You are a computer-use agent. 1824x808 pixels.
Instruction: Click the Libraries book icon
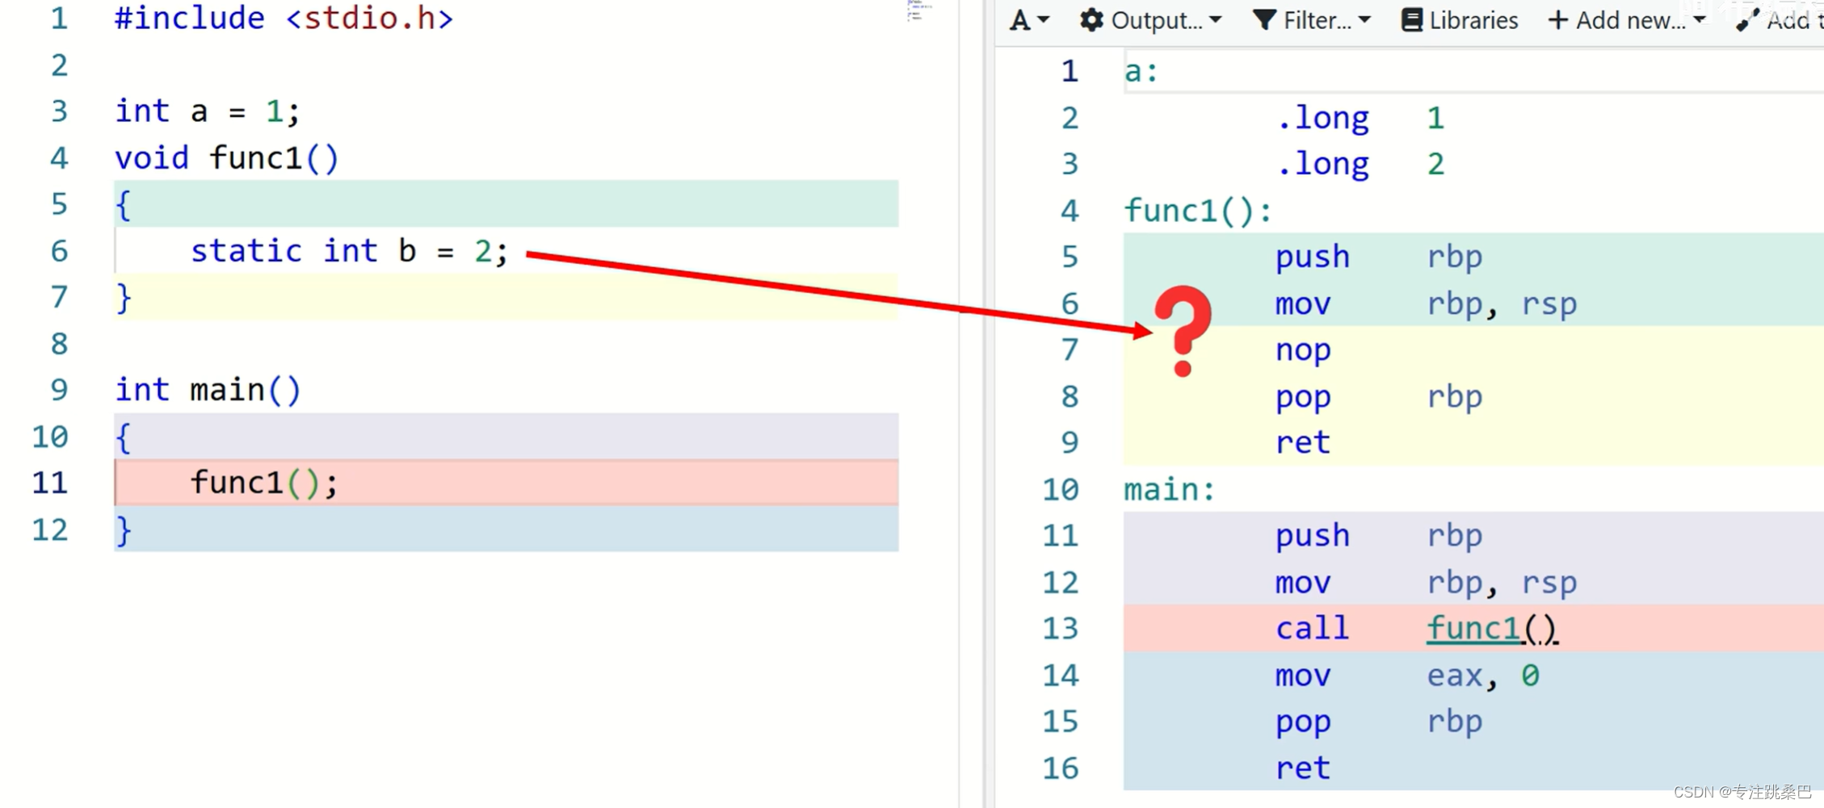1411,20
